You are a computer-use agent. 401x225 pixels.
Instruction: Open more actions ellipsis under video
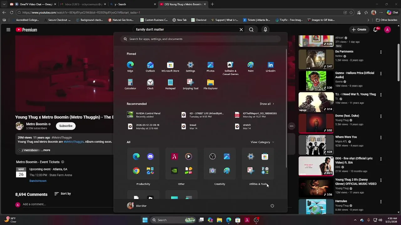pos(291,126)
